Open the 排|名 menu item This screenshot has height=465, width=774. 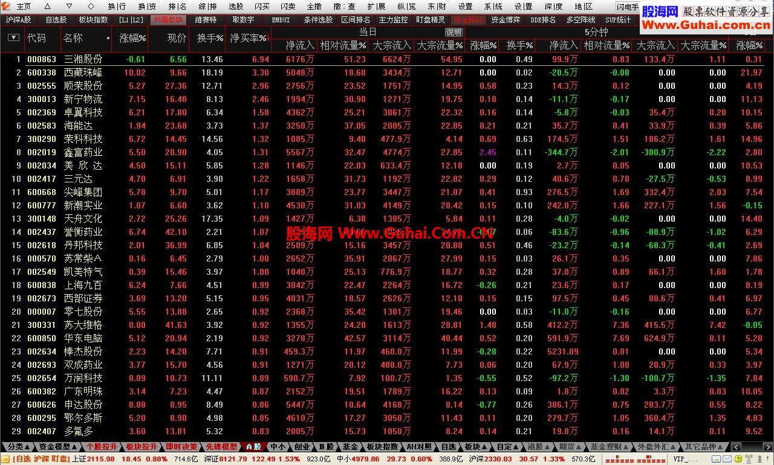pos(177,7)
